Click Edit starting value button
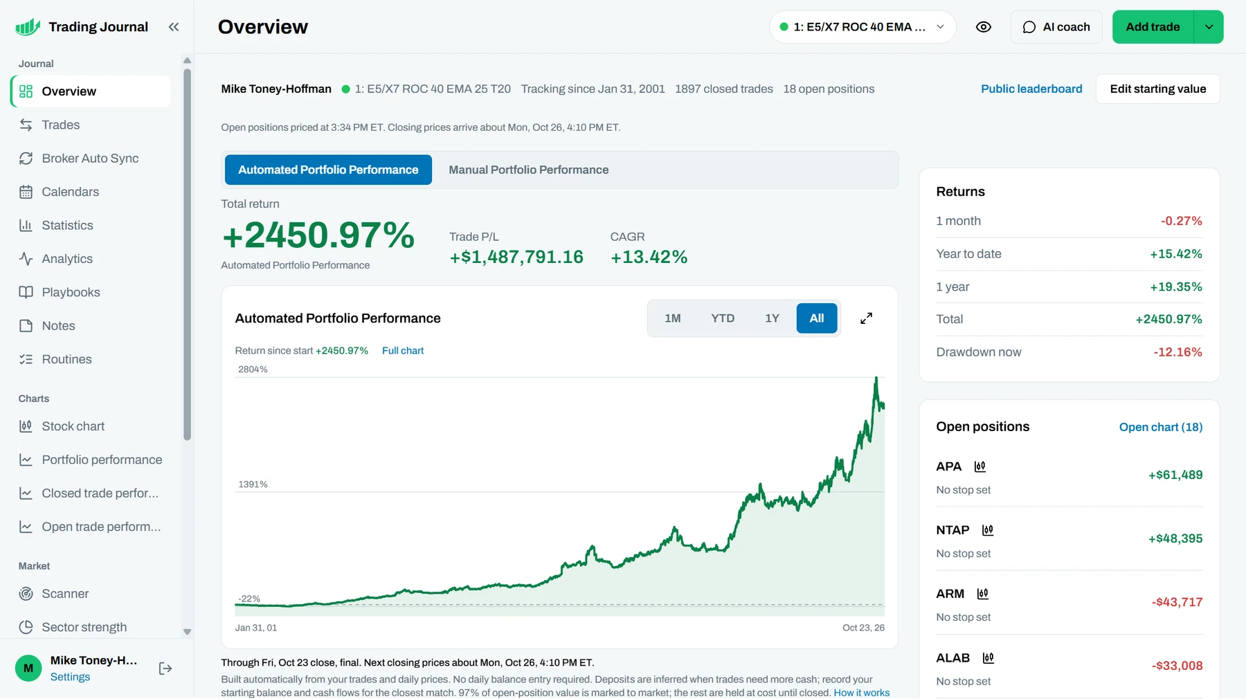The width and height of the screenshot is (1246, 699). pos(1158,89)
